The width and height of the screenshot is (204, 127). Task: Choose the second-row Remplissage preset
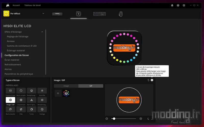42,100
